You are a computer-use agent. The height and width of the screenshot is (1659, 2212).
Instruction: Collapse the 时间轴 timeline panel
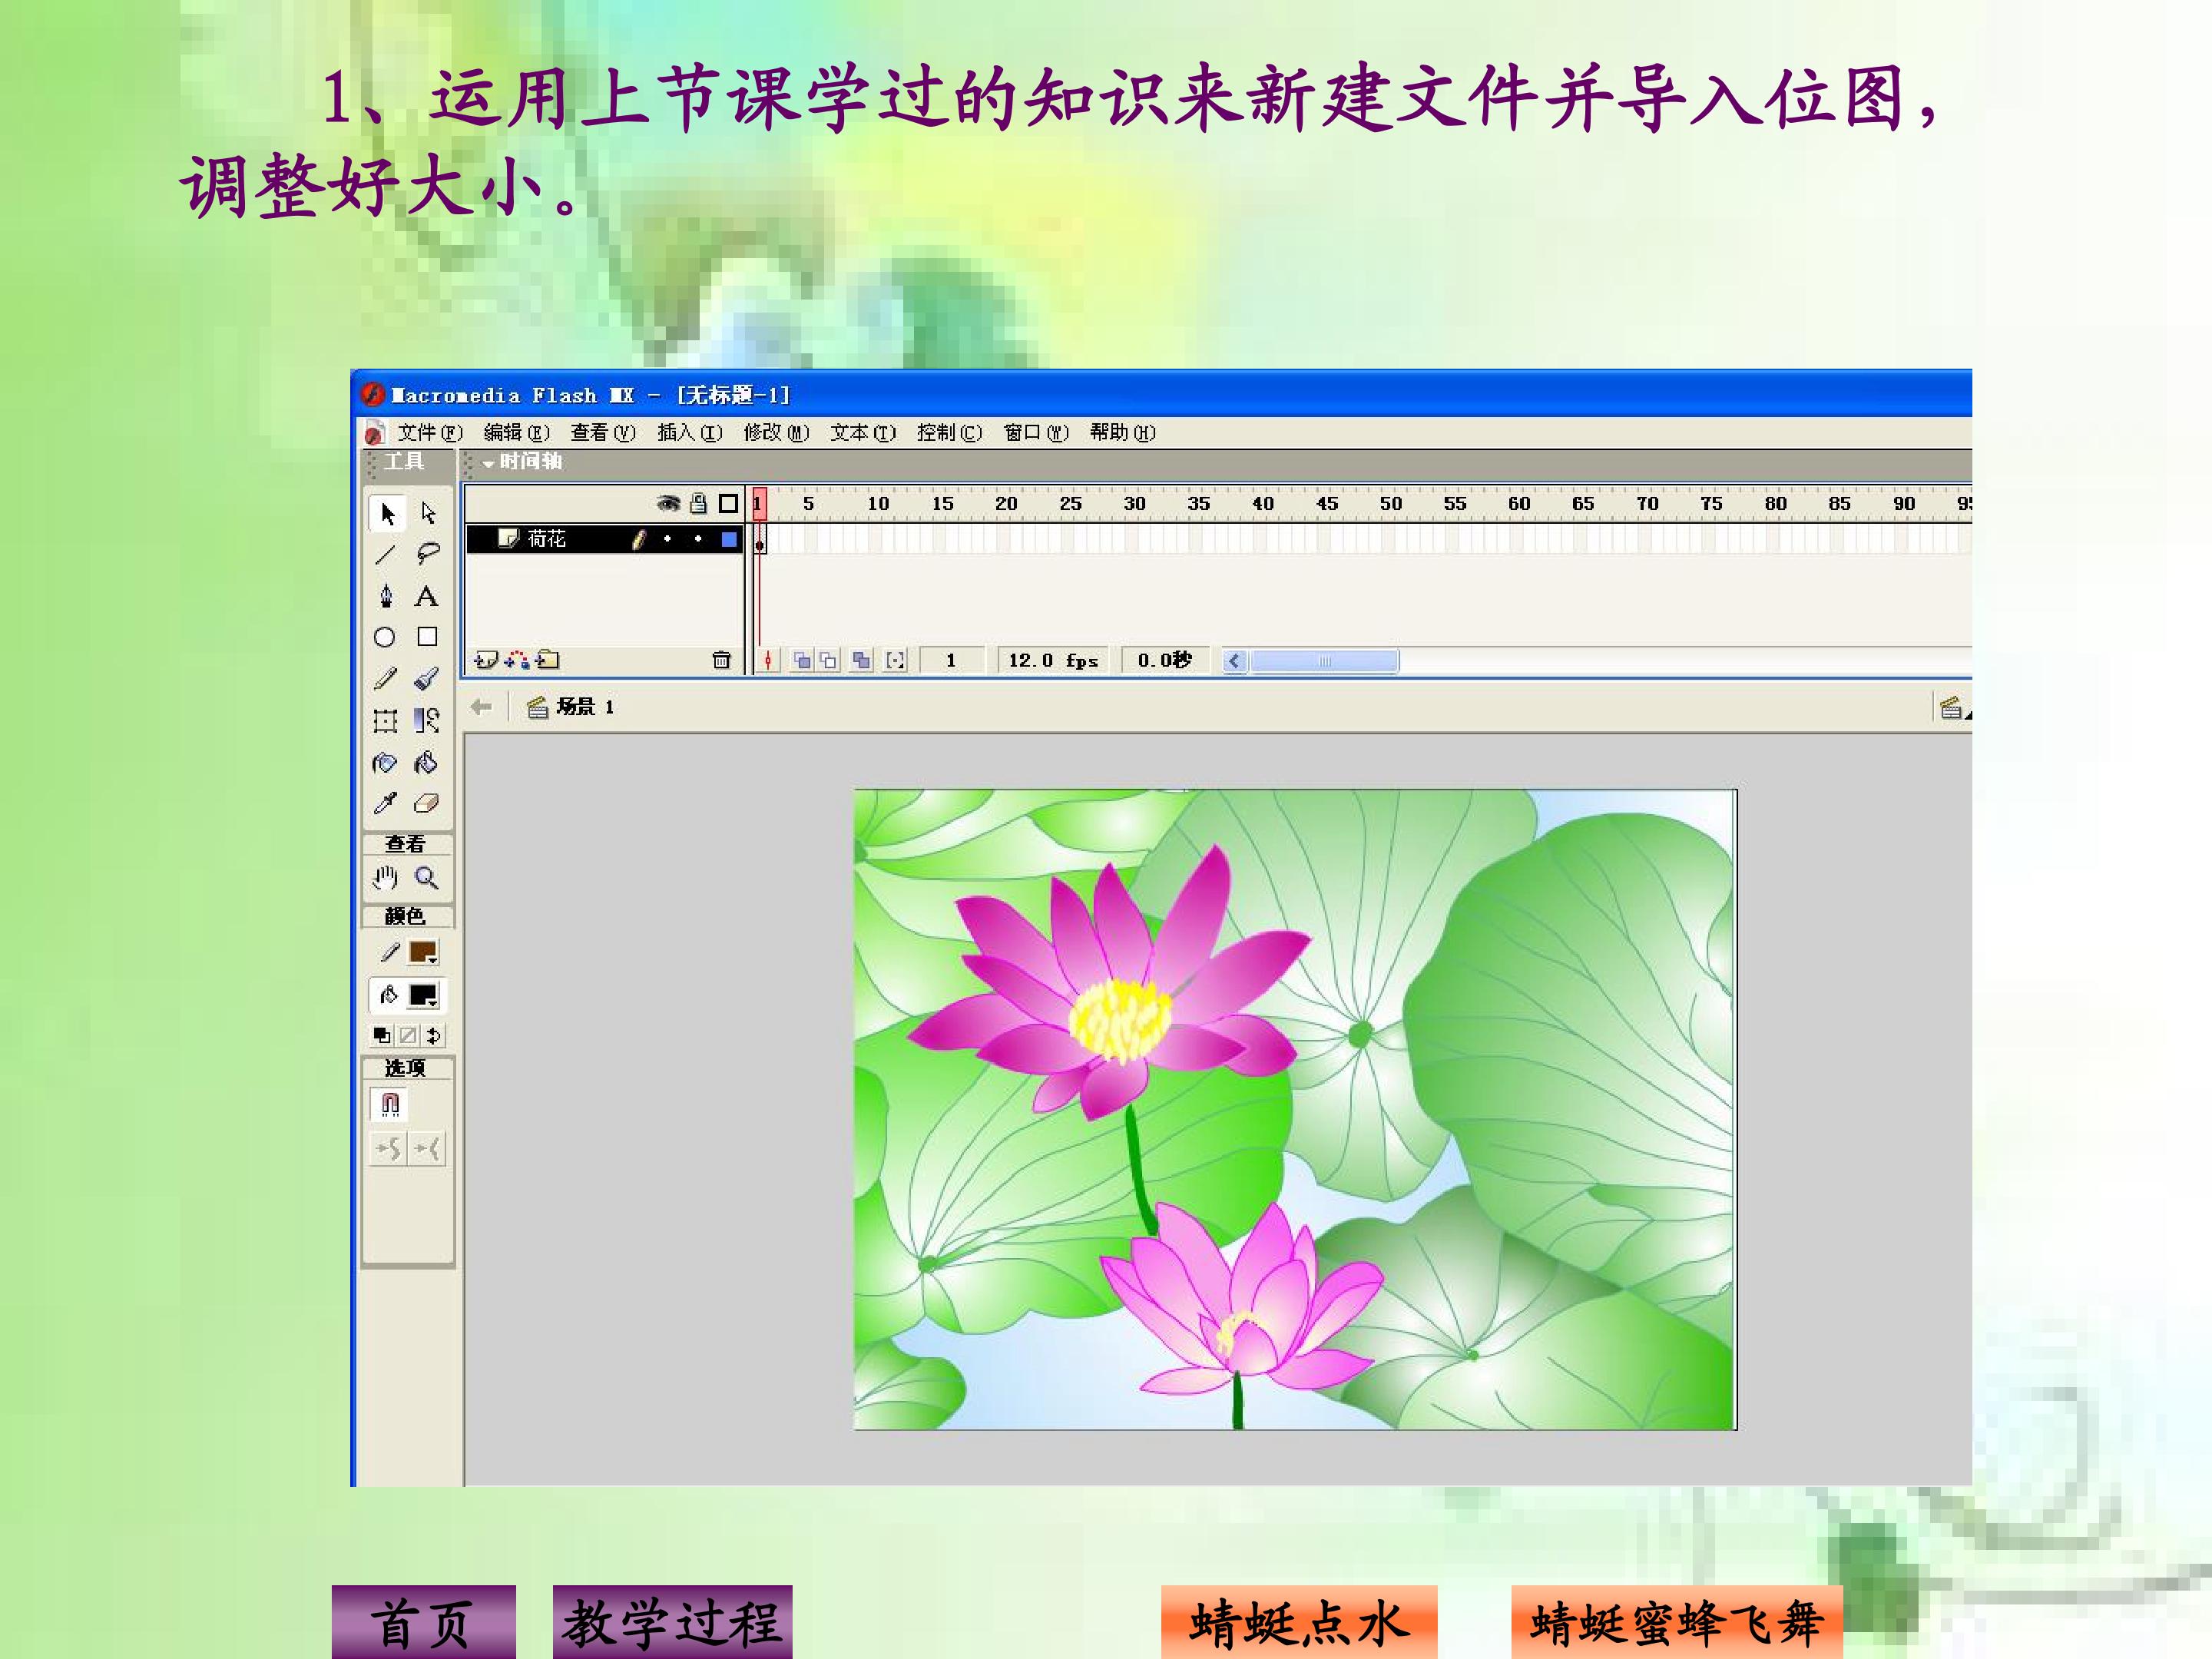[489, 463]
